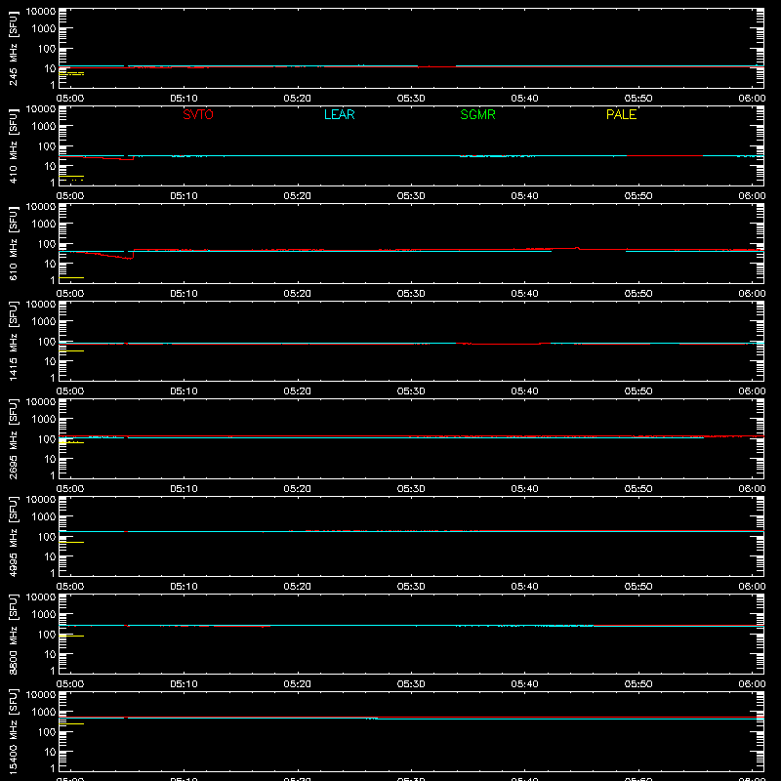Click the 10 value on 1415 MHz axis
Viewport: 781px width, 781px height.
(50, 361)
